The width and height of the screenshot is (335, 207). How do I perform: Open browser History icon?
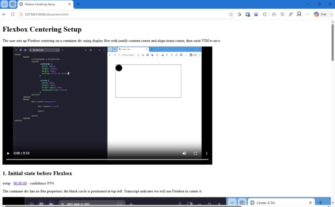(x=283, y=14)
